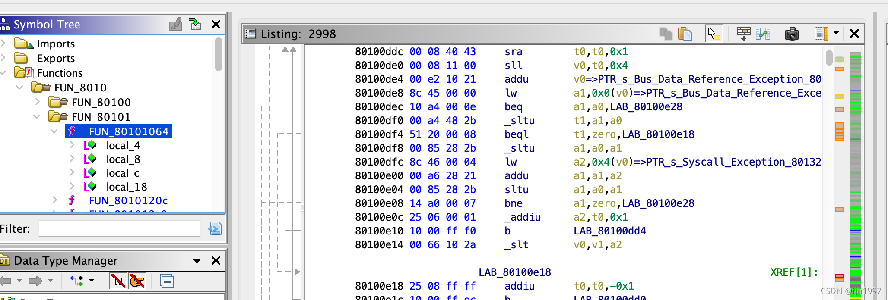Open dropdown next to overview margin icon
Viewport: 888px width, 300px height.
(836, 33)
